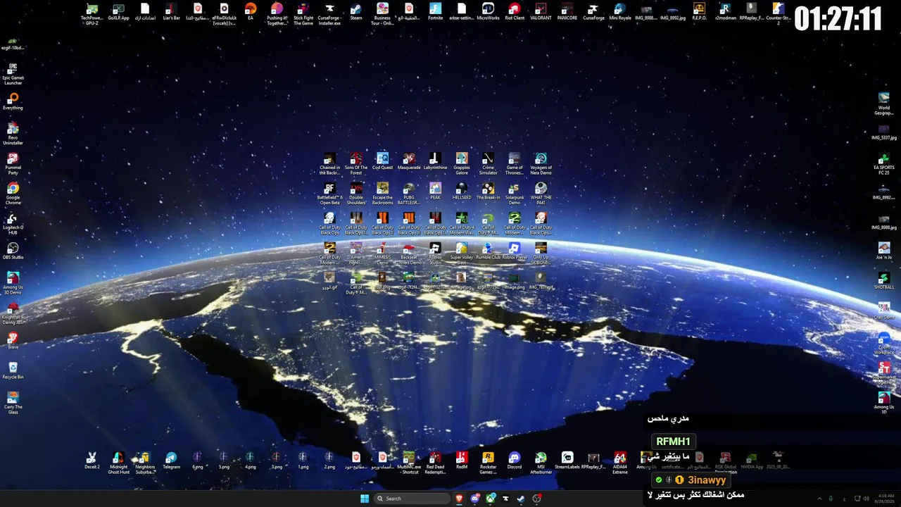The height and width of the screenshot is (507, 901).
Task: Open the Deceit 2 game icon
Action: point(92,461)
